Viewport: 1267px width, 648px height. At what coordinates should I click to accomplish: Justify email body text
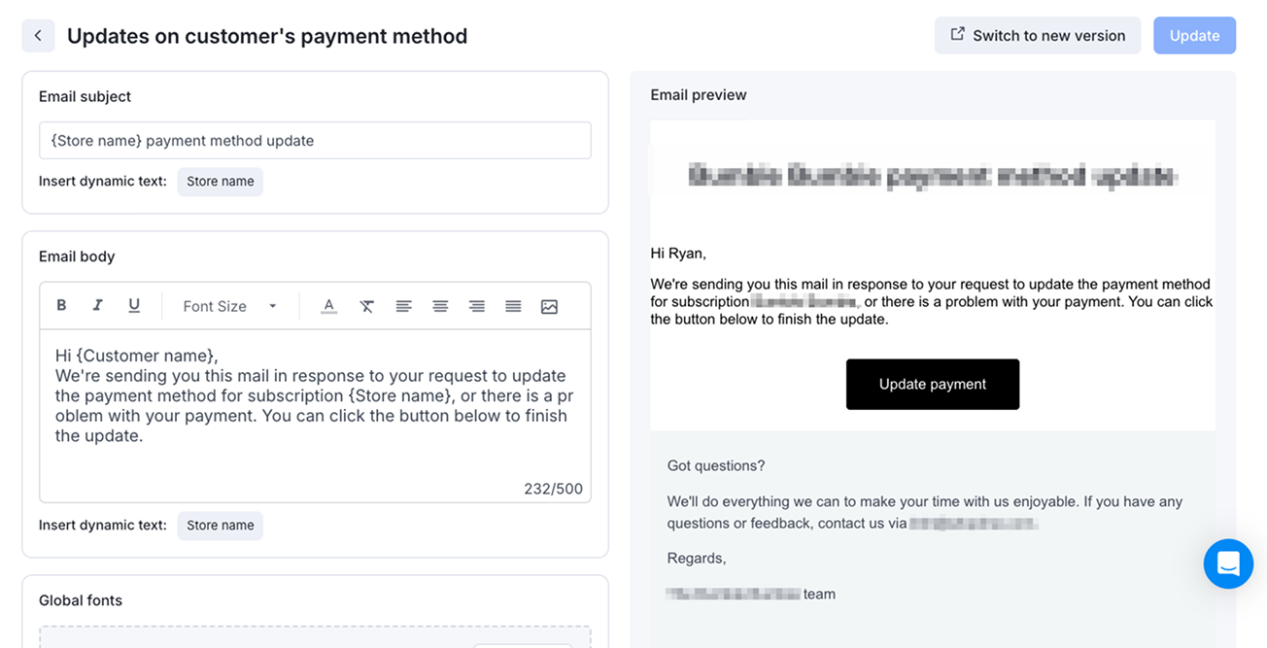click(x=513, y=306)
